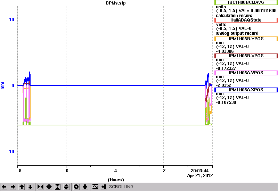The image size is (278, 191).
Task: Click the waveform graph icon in the toolbar
Action: tap(95, 187)
